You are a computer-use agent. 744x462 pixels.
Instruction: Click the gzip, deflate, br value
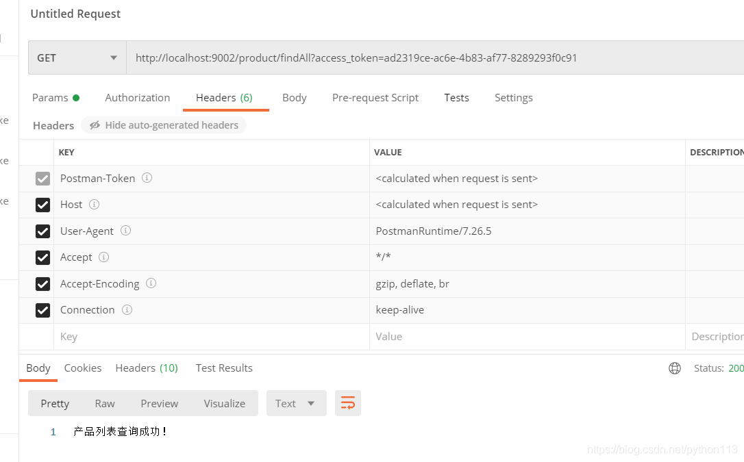tap(412, 284)
